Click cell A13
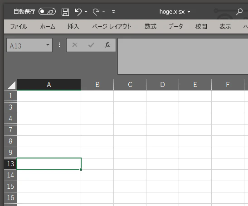 click(49, 164)
